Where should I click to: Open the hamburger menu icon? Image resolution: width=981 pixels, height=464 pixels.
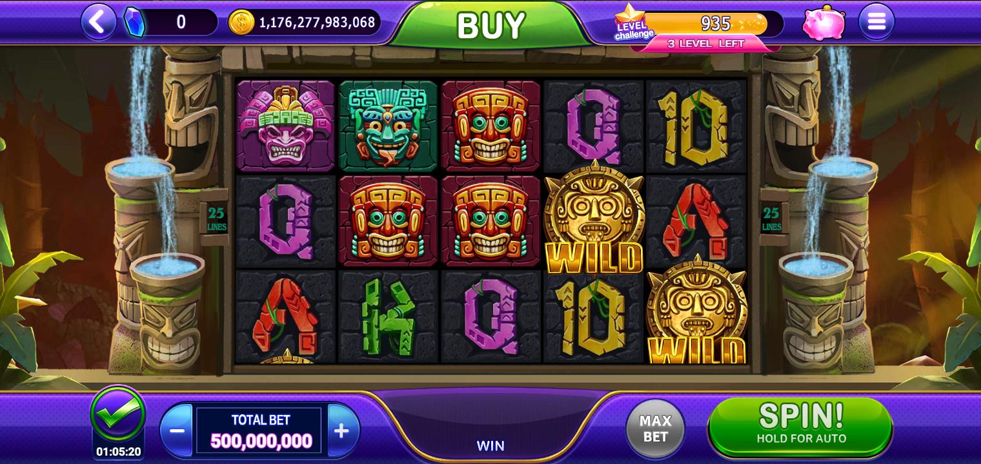pos(876,21)
